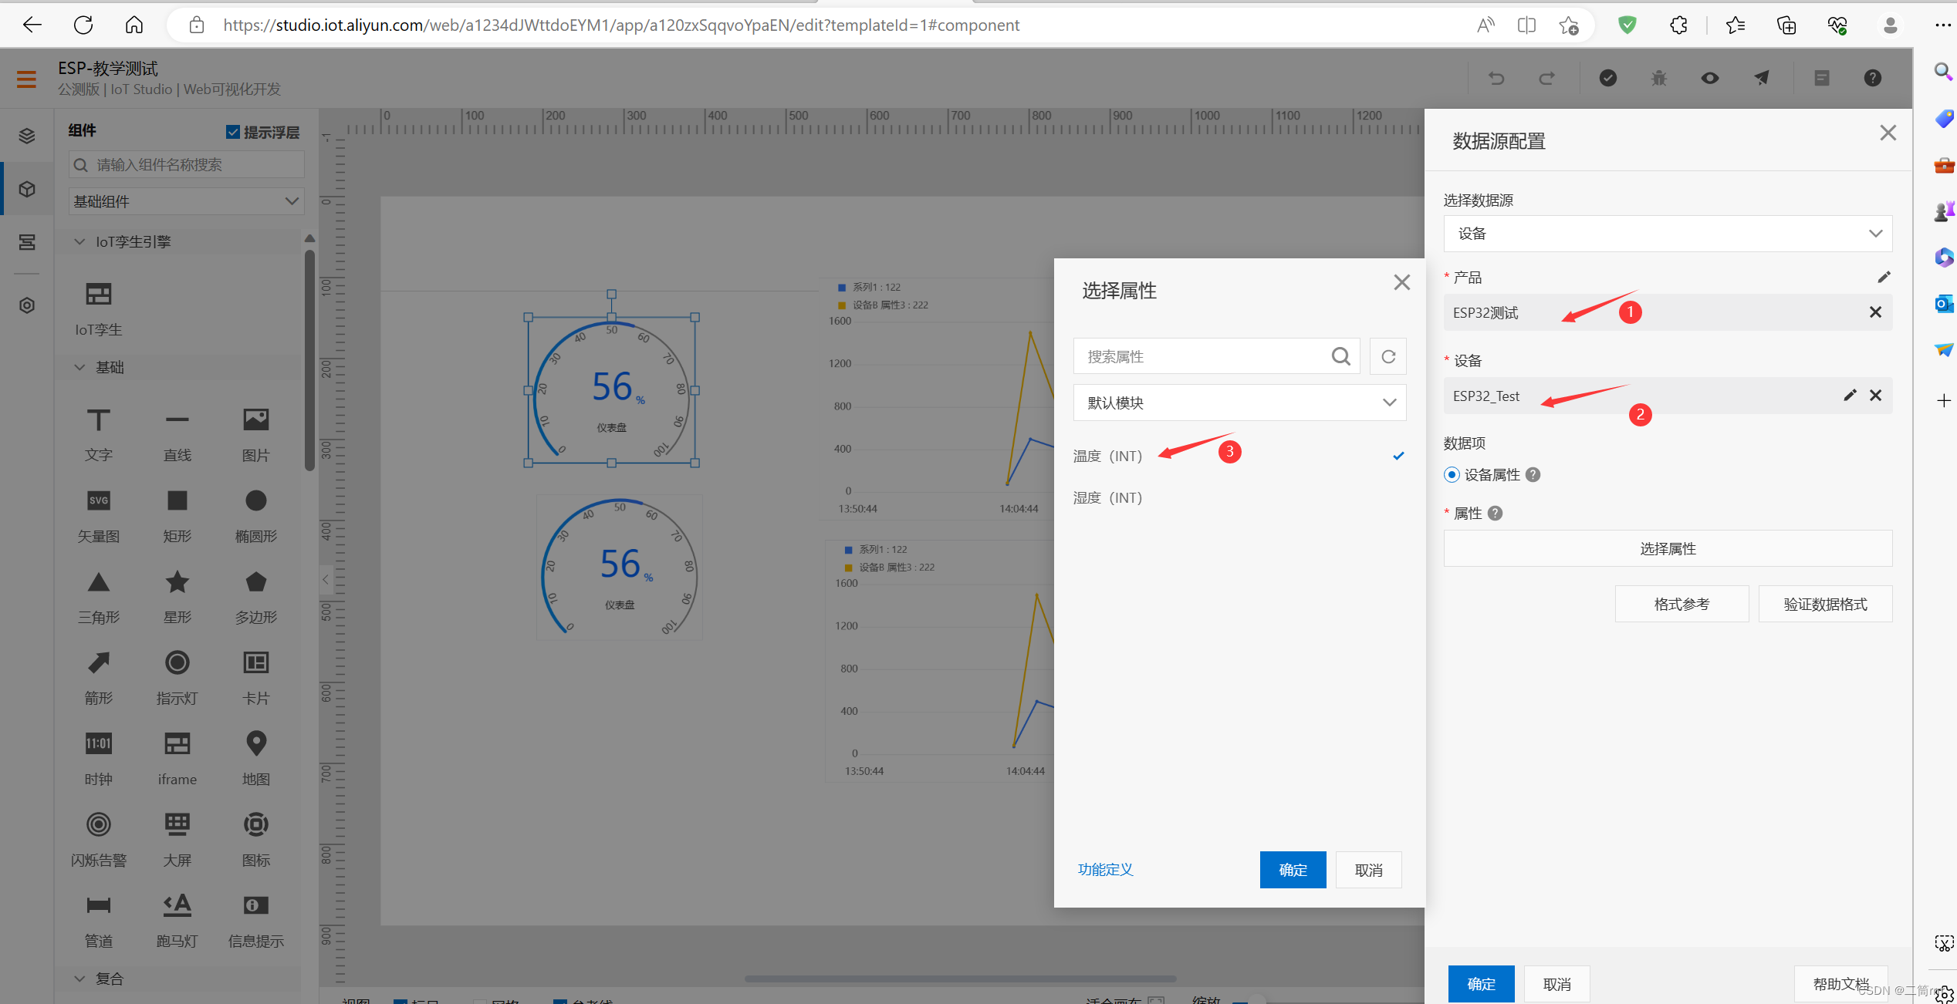Select the 指示灯 indicator light component
Screen dimensions: 1957x1004
pos(177,663)
